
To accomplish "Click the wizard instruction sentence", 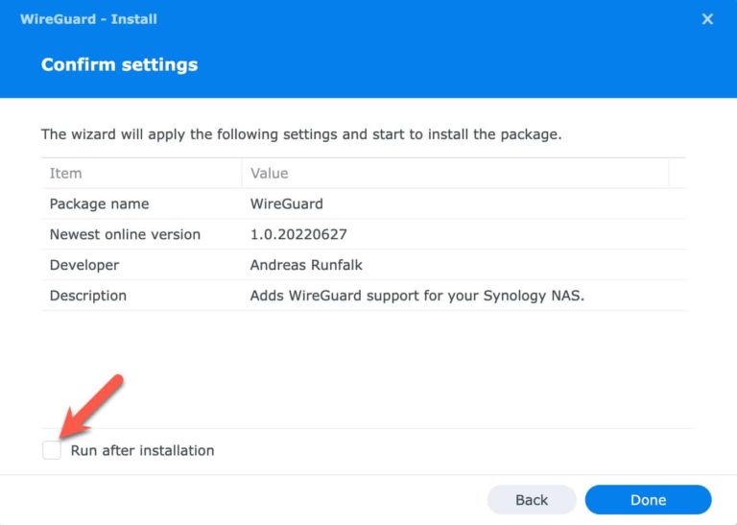I will [301, 134].
